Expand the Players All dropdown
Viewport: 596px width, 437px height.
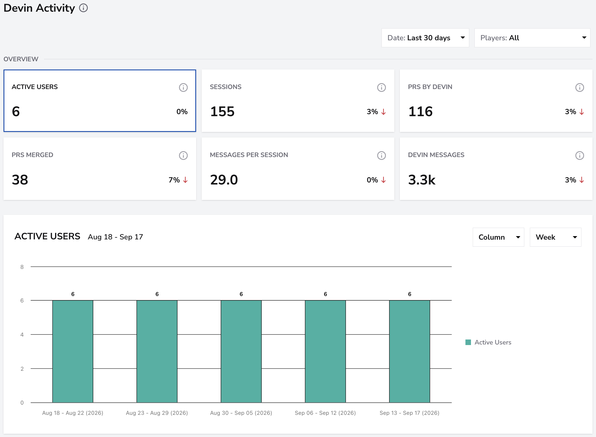[532, 38]
